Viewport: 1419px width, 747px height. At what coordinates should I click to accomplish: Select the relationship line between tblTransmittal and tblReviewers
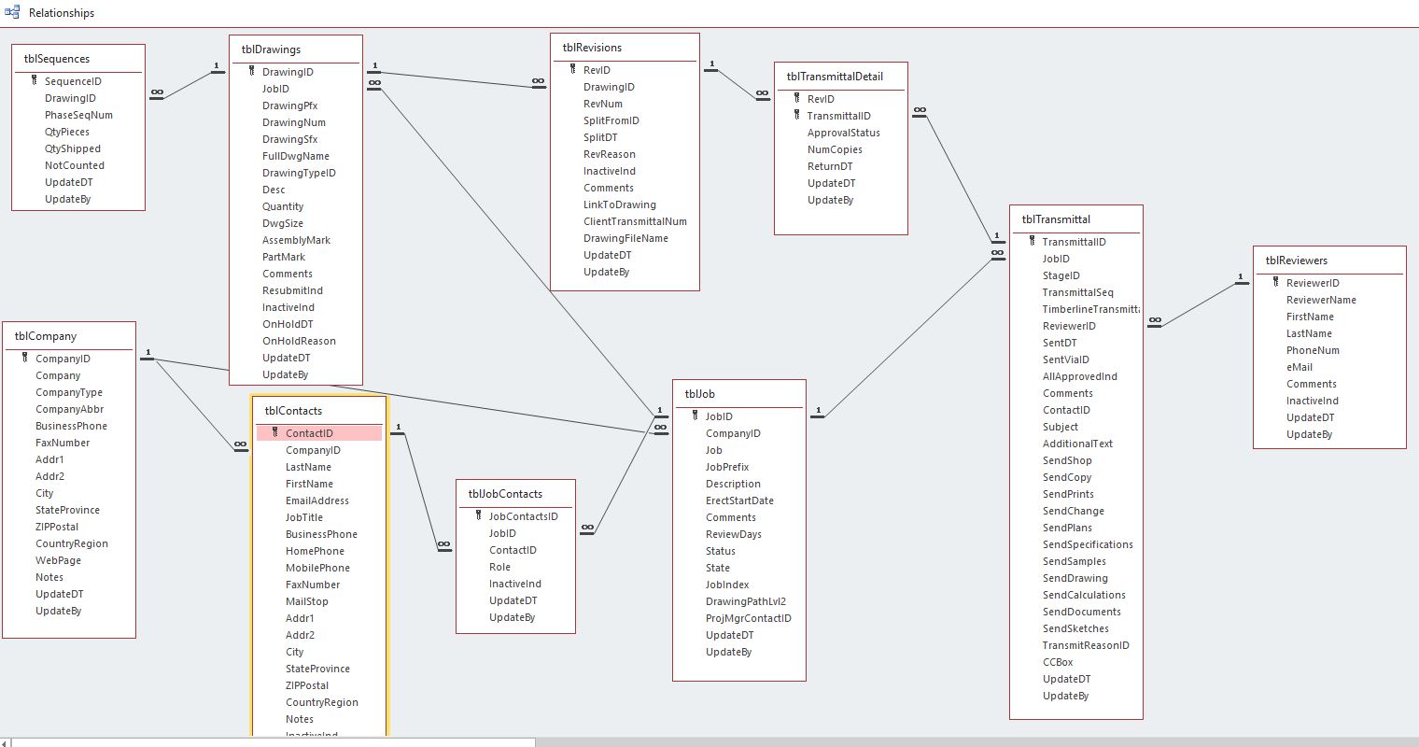pos(1198,303)
